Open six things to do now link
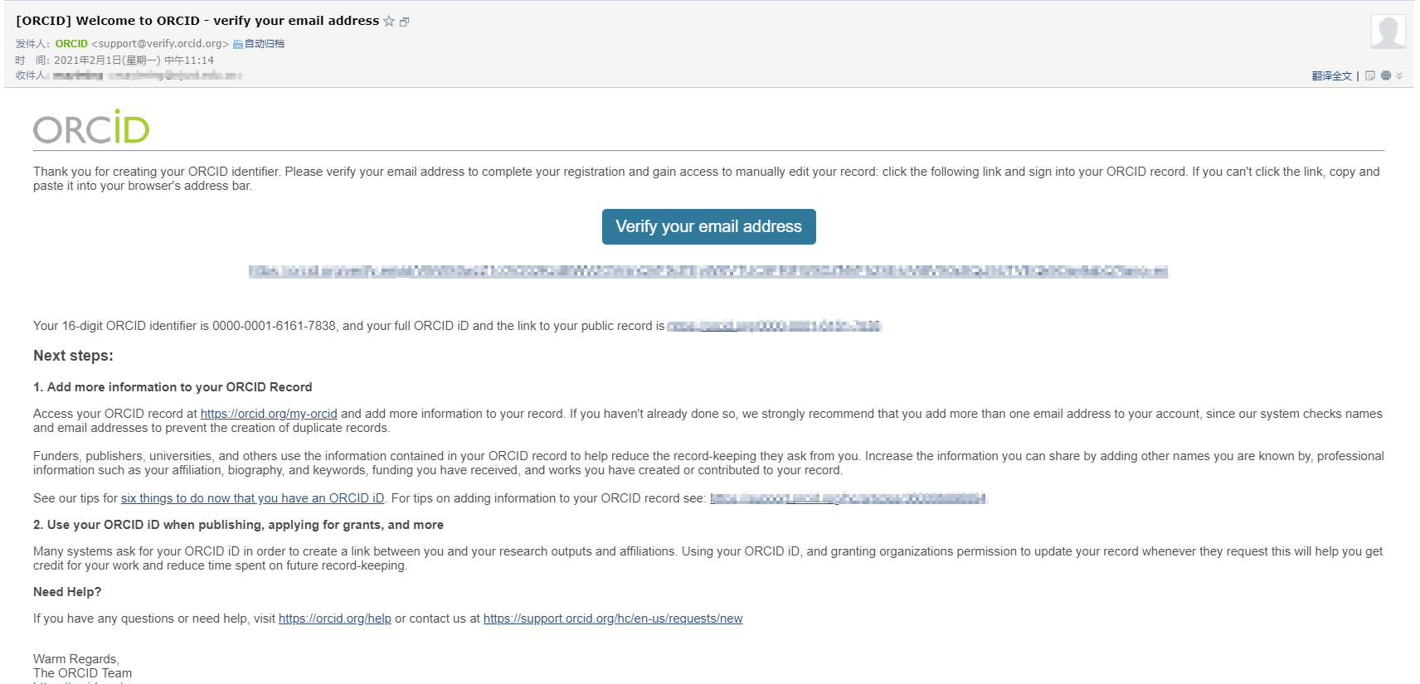The width and height of the screenshot is (1420, 684). tap(252, 498)
